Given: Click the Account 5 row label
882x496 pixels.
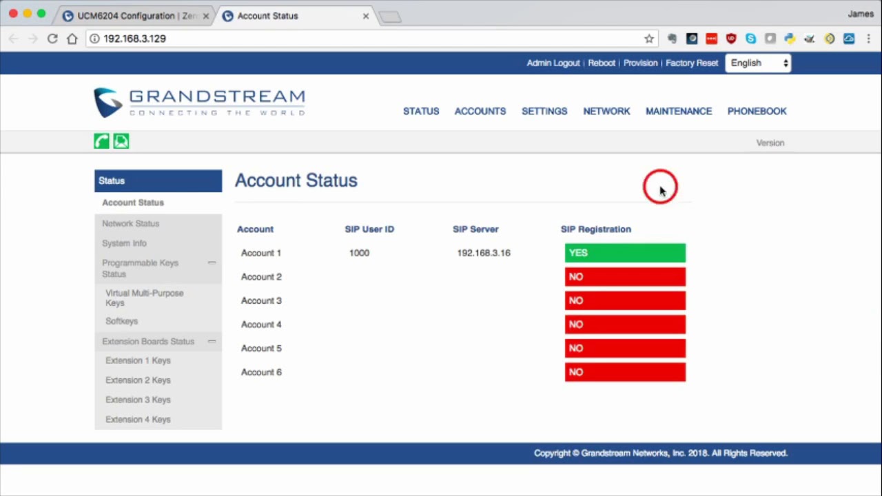Looking at the screenshot, I should 261,348.
